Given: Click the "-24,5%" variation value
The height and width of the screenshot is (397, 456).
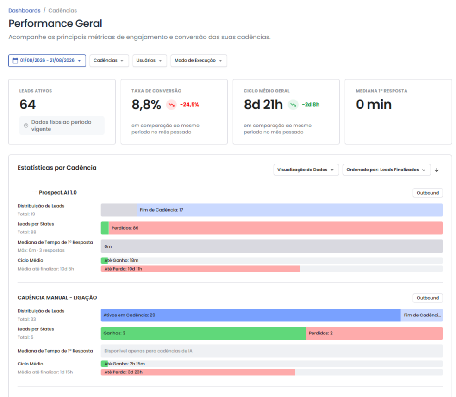Looking at the screenshot, I should [190, 105].
